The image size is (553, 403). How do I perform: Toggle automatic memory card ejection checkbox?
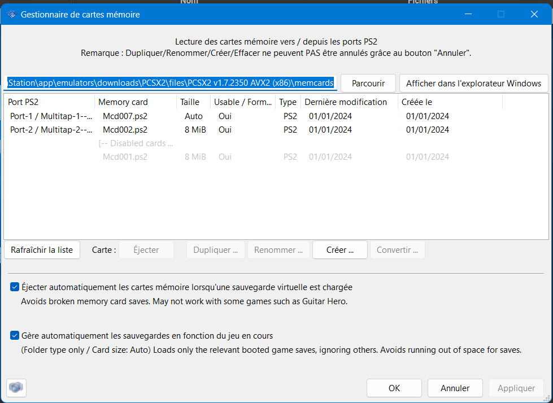coord(15,287)
